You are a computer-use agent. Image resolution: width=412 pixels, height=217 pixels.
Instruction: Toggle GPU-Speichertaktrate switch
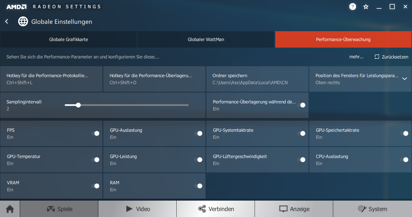tap(404, 134)
